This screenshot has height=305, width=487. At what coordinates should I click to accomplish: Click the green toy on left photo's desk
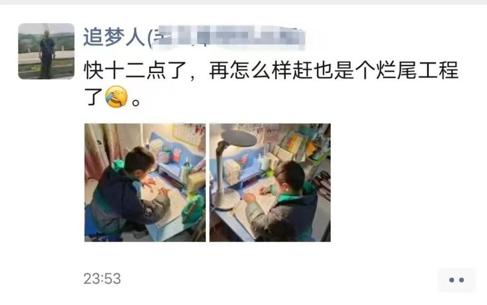pos(193,208)
